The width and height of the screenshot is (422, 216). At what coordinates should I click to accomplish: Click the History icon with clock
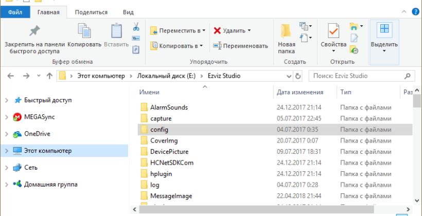click(354, 49)
